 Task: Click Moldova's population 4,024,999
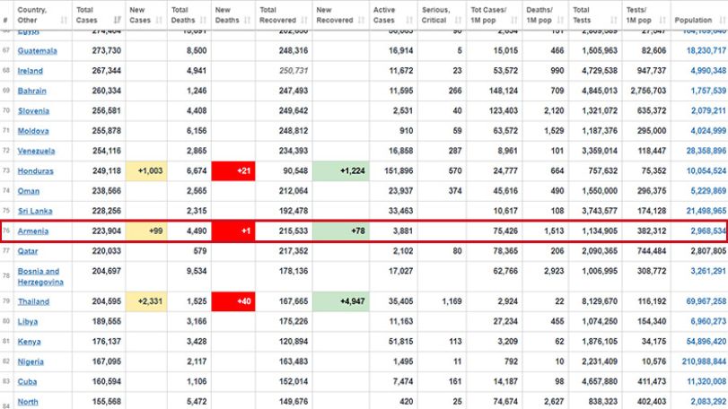[708, 130]
